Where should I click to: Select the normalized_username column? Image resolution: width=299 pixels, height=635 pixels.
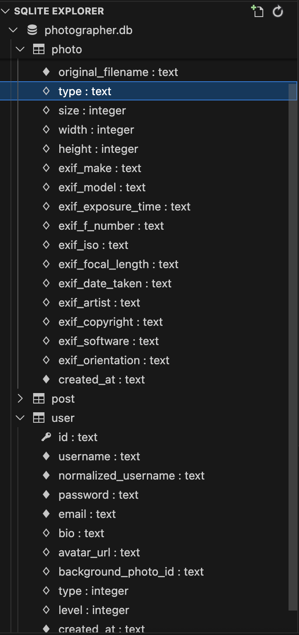pos(131,476)
